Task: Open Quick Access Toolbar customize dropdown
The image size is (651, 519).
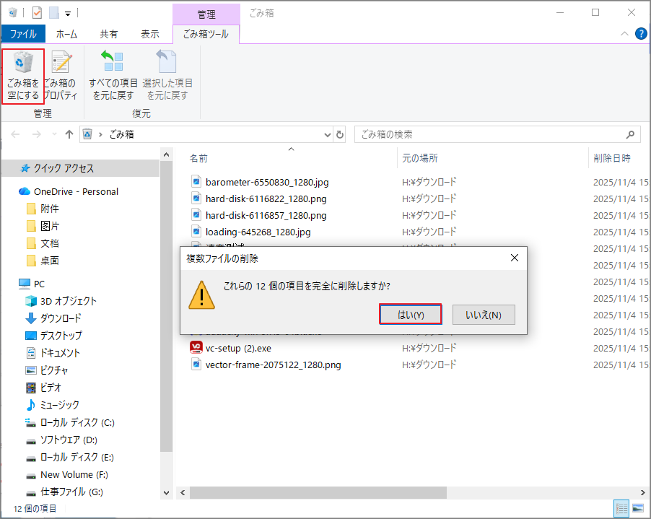Action: [x=68, y=14]
